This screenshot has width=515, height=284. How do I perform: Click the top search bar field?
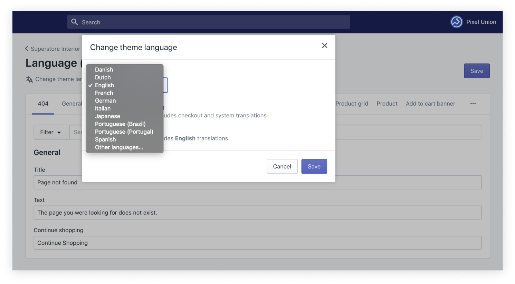point(214,22)
